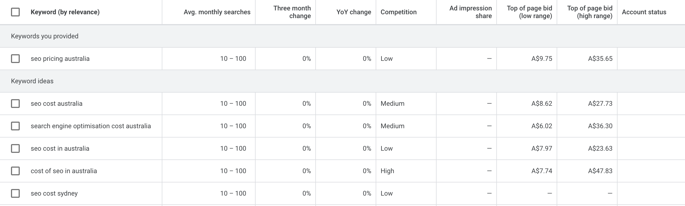Image resolution: width=685 pixels, height=206 pixels.
Task: Click the YoY change column header
Action: (353, 12)
